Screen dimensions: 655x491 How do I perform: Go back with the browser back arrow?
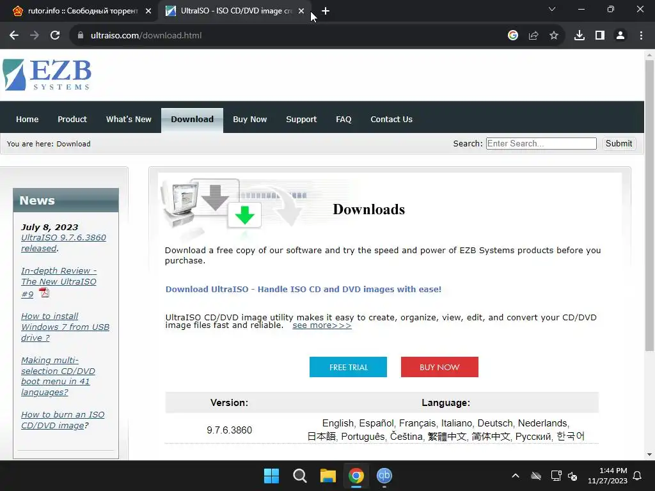pyautogui.click(x=14, y=36)
